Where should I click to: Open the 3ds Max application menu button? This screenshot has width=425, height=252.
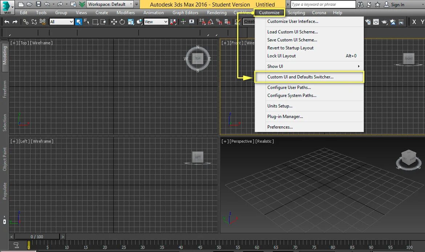click(x=7, y=7)
